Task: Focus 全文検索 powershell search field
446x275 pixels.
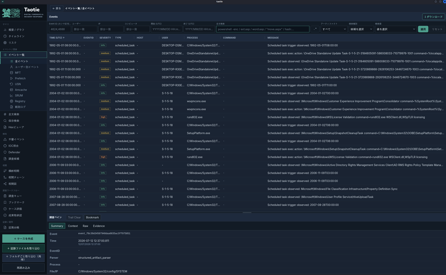Action: point(263,29)
